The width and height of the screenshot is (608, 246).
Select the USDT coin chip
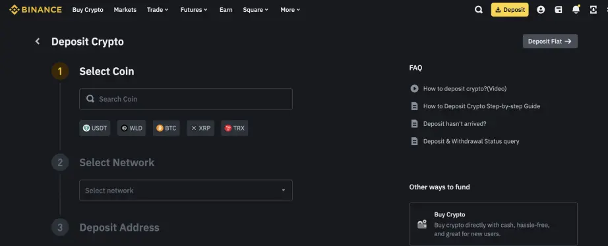point(94,128)
